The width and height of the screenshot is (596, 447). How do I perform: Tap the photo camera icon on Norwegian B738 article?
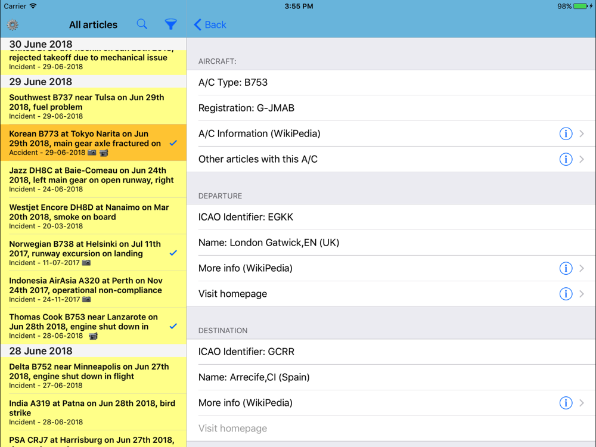pyautogui.click(x=86, y=263)
